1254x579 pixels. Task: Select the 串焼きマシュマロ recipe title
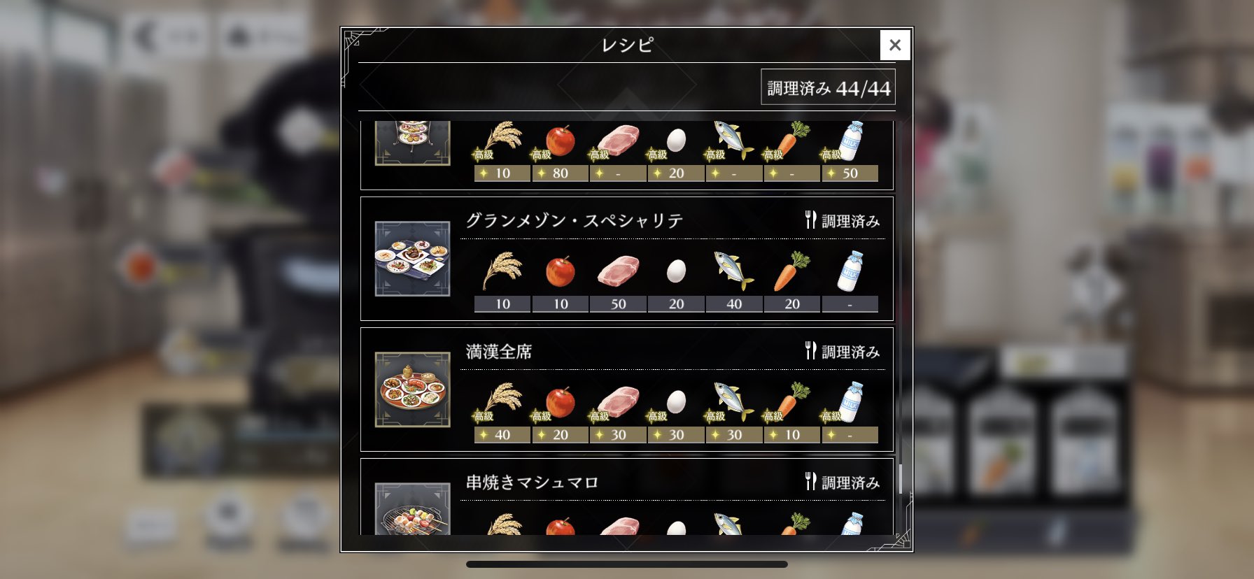tap(532, 482)
